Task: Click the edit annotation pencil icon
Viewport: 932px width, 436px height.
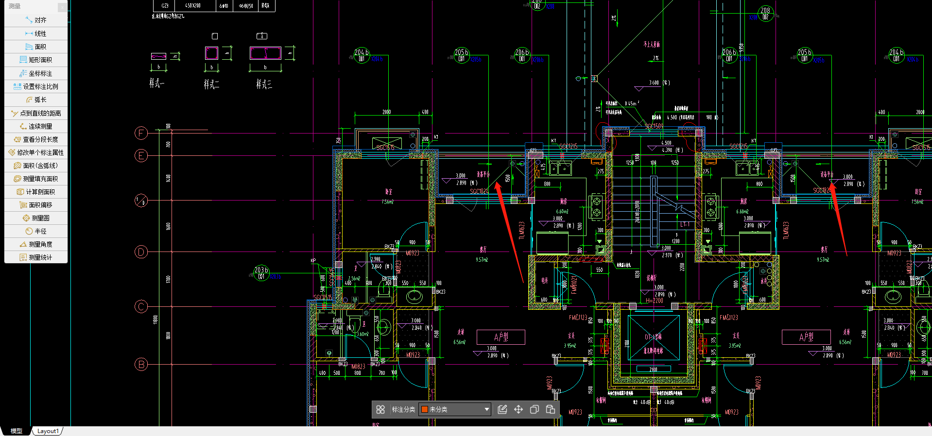Action: (502, 409)
